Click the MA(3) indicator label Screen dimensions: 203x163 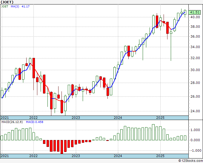point(15,7)
